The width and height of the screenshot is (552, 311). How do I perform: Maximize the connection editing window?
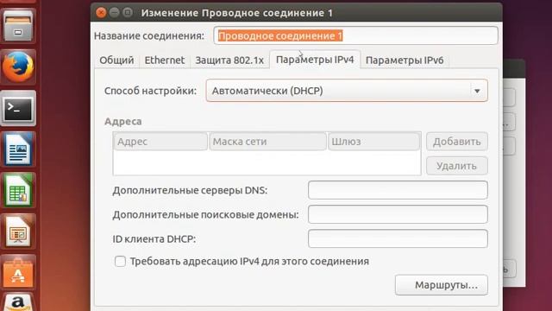click(x=128, y=13)
